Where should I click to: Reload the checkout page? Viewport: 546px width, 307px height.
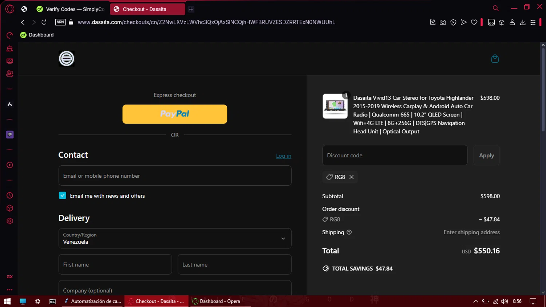[44, 22]
